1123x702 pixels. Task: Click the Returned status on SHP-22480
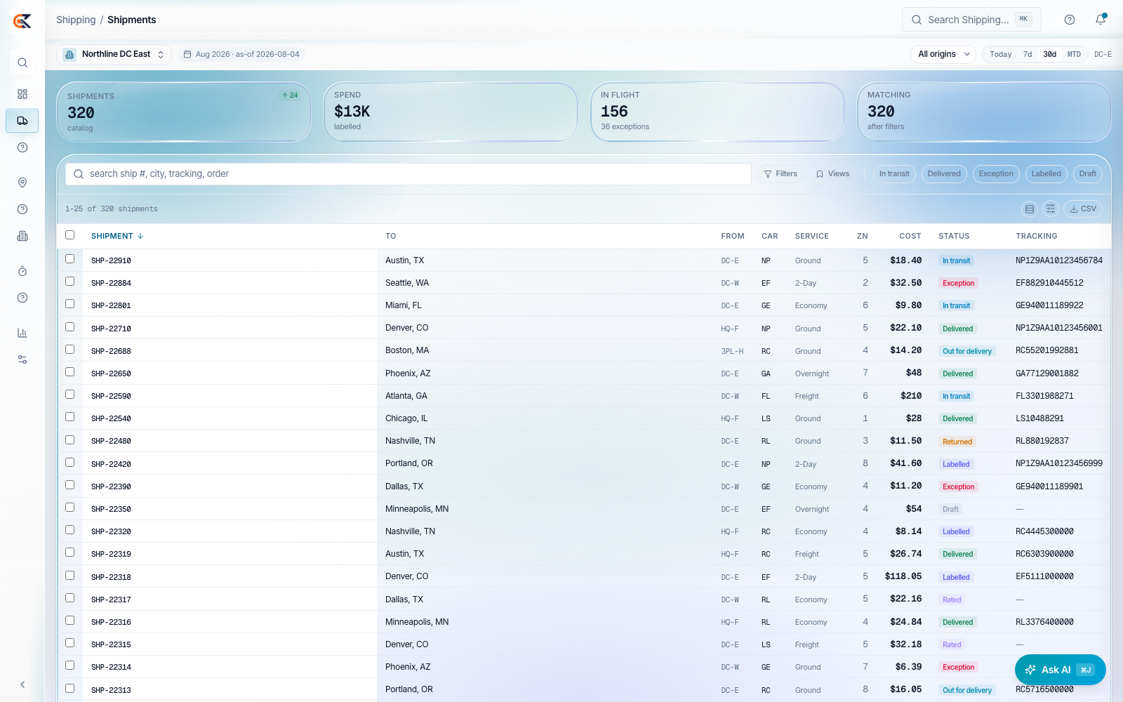957,442
